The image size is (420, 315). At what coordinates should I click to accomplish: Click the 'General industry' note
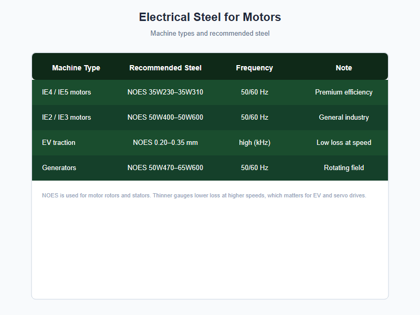tap(344, 117)
